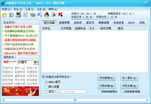Click the national flag banner image
The image size is (151, 104).
click(20, 91)
